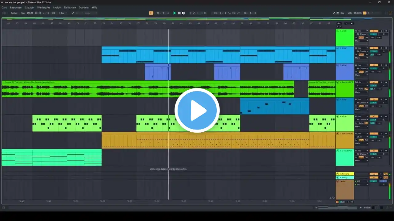Open the Optionen menu
The width and height of the screenshot is (394, 221).
pyautogui.click(x=84, y=7)
